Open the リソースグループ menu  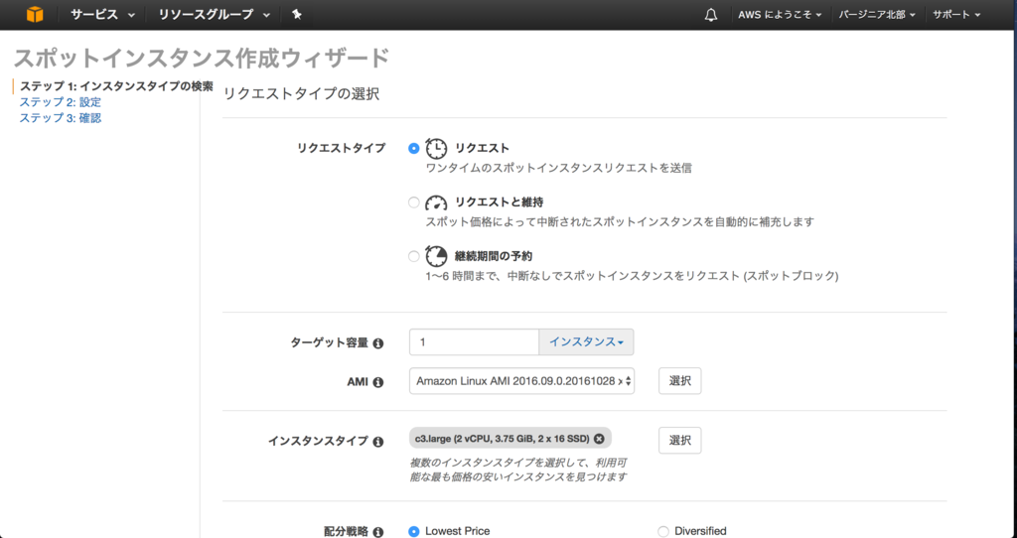215,14
